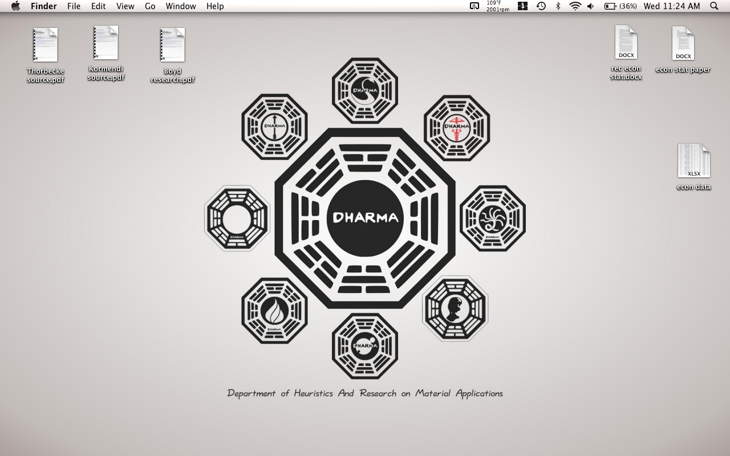730x456 pixels.
Task: Select the Boyd research.pdf file icon
Action: (x=172, y=44)
